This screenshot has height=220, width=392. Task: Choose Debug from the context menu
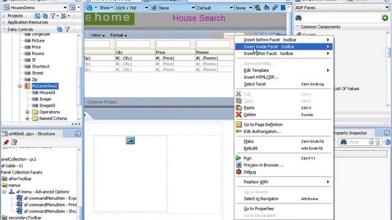tap(284, 172)
